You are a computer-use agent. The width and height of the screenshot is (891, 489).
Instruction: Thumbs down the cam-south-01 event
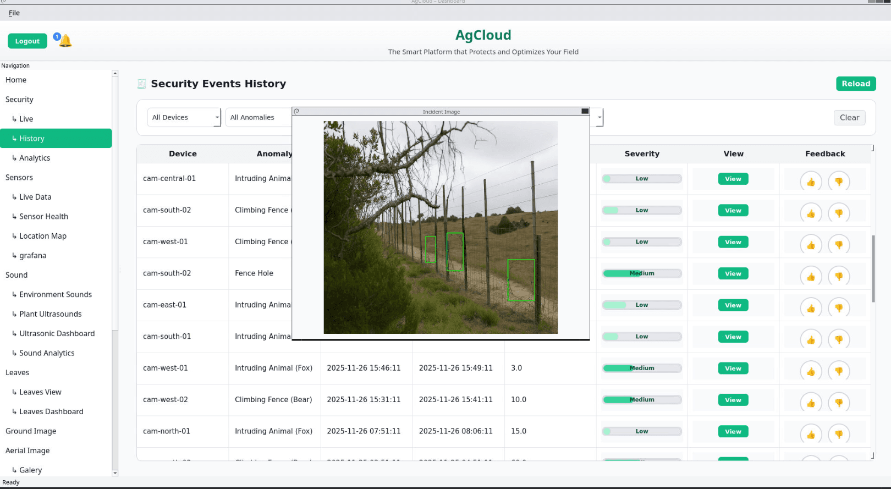[839, 339]
